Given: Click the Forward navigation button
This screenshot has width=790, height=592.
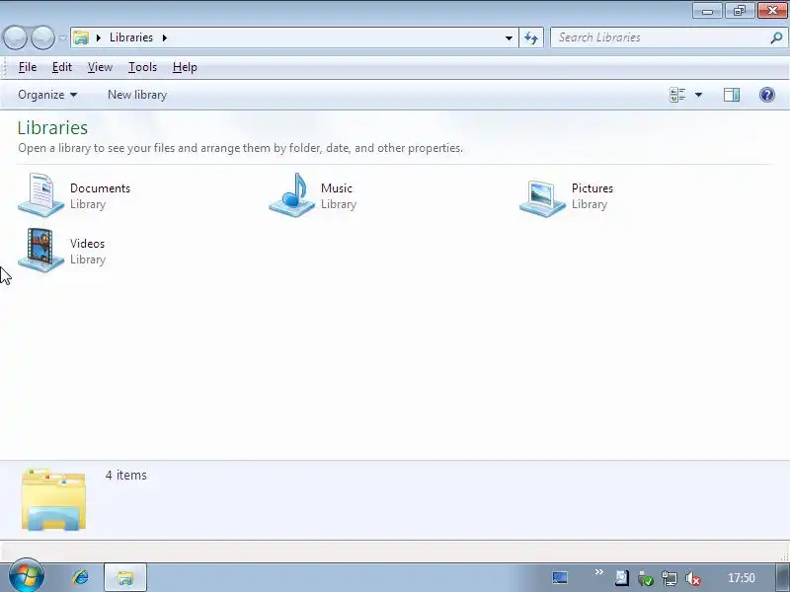Looking at the screenshot, I should click(42, 37).
